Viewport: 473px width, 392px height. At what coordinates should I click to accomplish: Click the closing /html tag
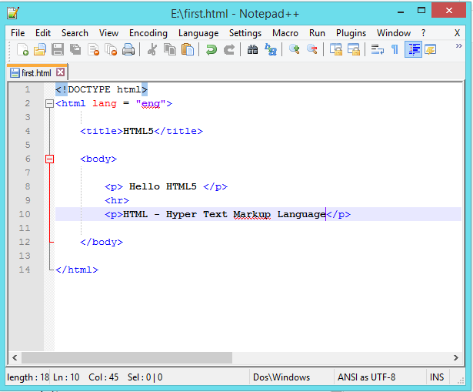pyautogui.click(x=77, y=270)
